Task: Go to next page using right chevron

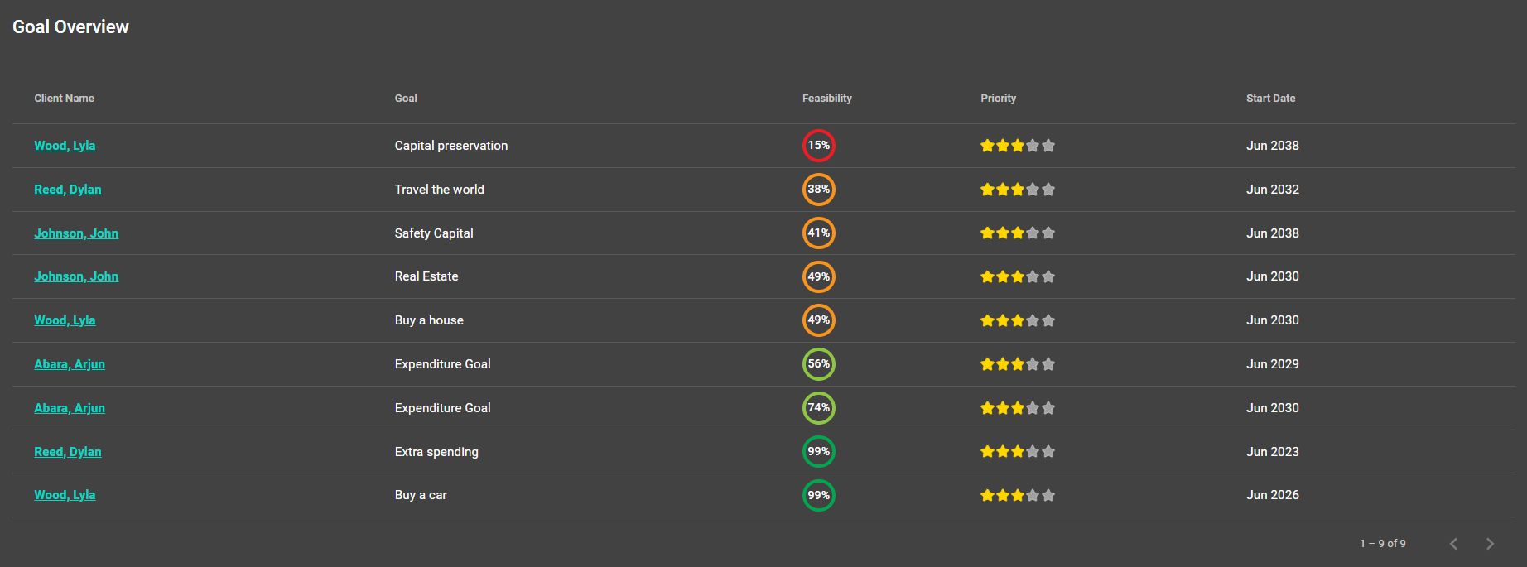Action: click(1490, 544)
